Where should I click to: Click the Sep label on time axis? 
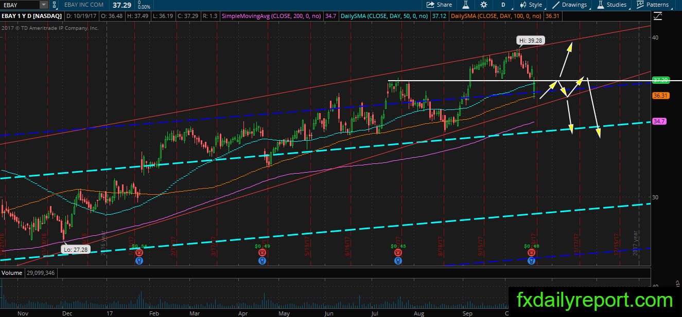[x=468, y=313]
